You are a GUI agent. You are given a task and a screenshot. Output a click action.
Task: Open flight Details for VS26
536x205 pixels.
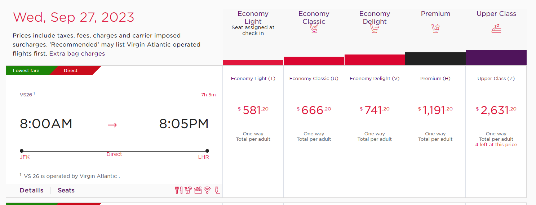click(32, 190)
